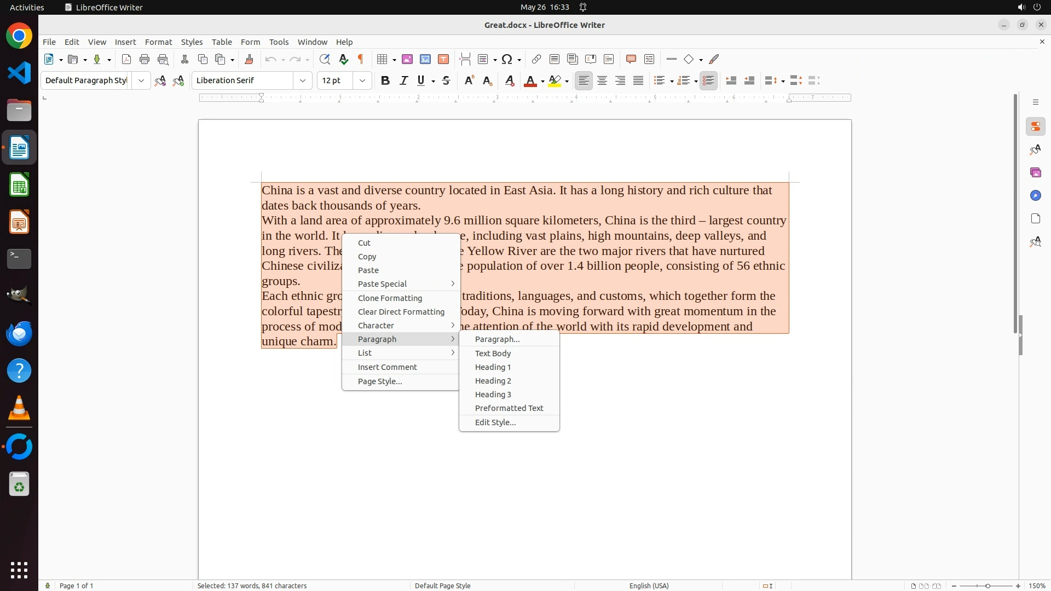
Task: Click the Insert Hyperlink icon
Action: (536, 59)
